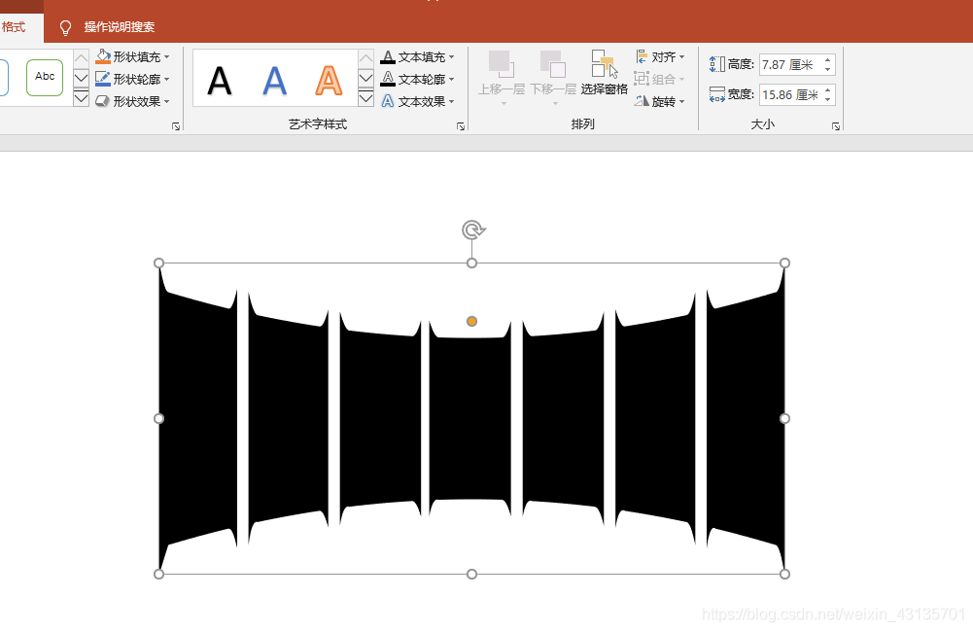This screenshot has width=973, height=632.
Task: Click the 高度 height value field
Action: (790, 64)
